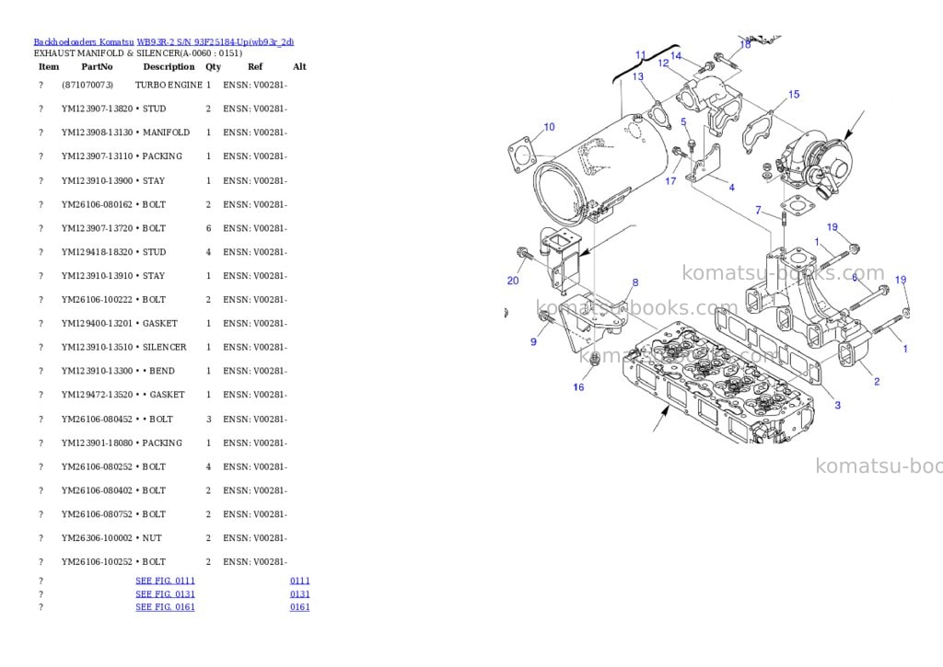
Task: Click callout number 16 in the diagram
Action: click(x=578, y=387)
